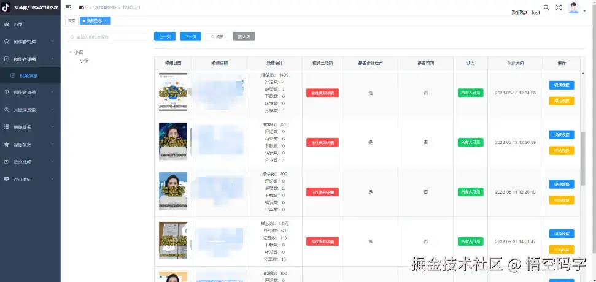Open 首页 in the sidebar menu
The height and width of the screenshot is (282, 596).
point(31,25)
